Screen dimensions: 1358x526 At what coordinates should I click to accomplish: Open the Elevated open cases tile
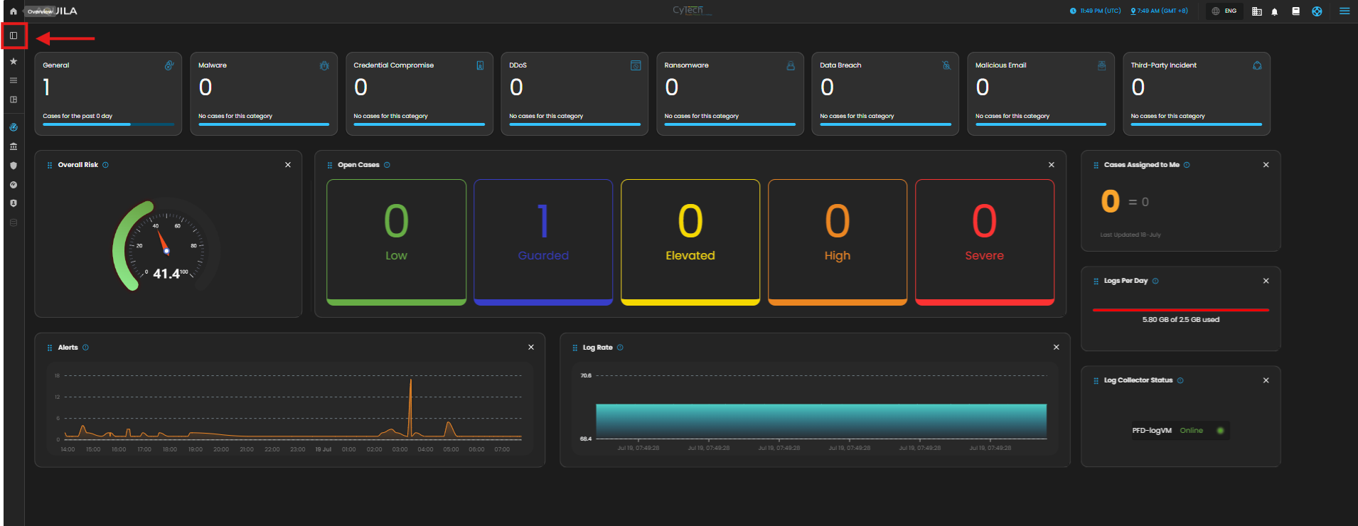[x=690, y=242]
